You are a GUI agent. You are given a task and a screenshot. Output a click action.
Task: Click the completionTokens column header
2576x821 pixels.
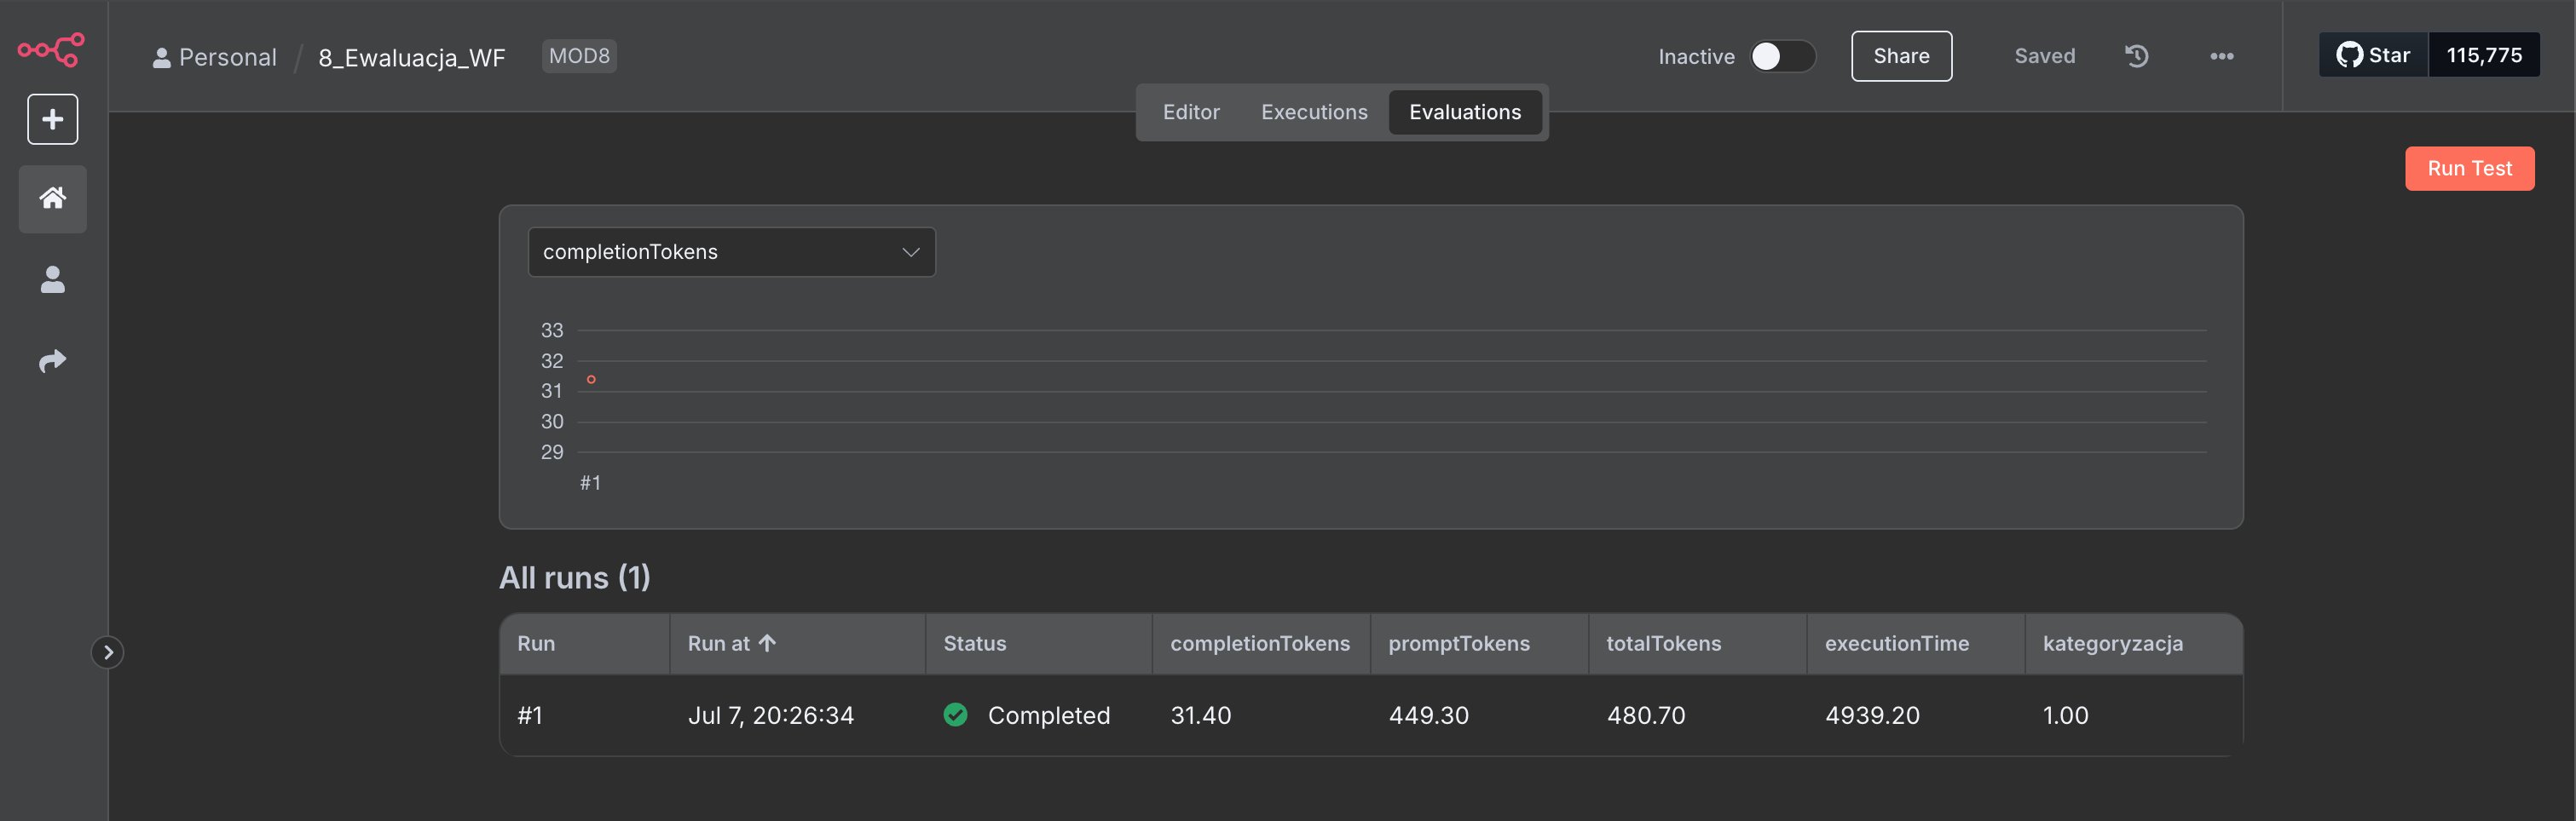(x=1260, y=643)
